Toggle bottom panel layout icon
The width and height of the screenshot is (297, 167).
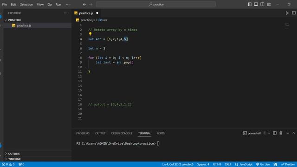(256, 4)
